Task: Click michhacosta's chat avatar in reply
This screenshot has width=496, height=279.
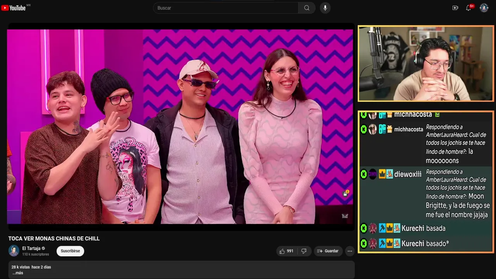Action: (372, 129)
